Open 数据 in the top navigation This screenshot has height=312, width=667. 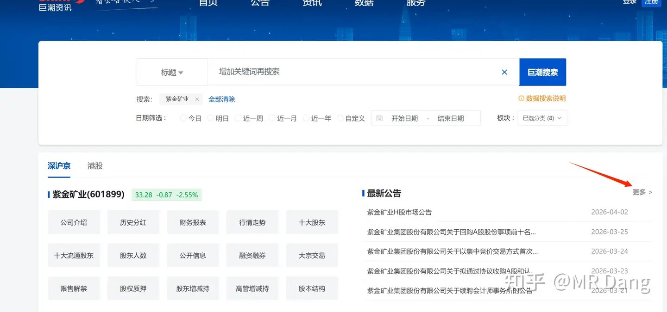(364, 3)
